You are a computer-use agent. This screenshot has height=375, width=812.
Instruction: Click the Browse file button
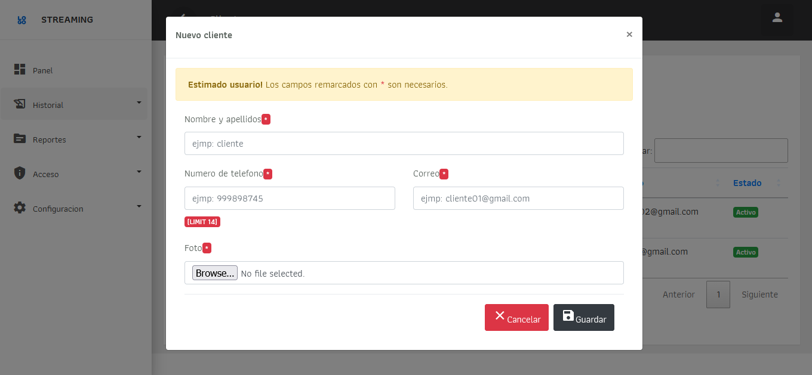tap(215, 273)
